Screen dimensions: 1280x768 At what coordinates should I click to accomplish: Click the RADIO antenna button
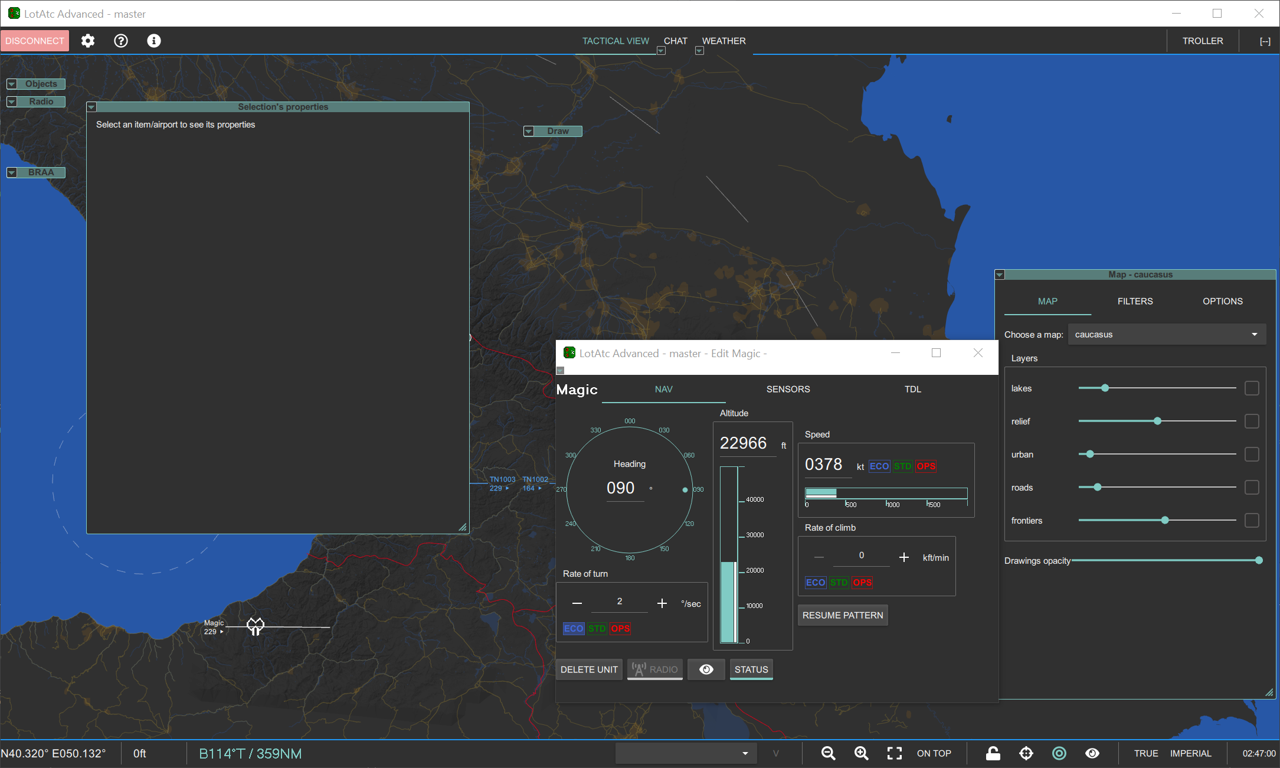(x=655, y=669)
